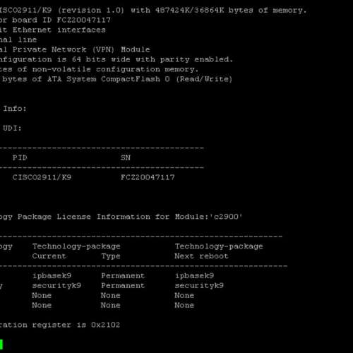The height and width of the screenshot is (353, 353).
Task: Click the memory size 487424K/36864K text
Action: 190,11
